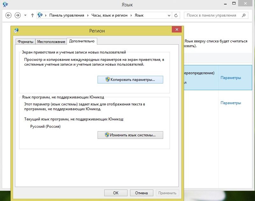Confirm the dialog with OK
This screenshot has height=201, width=255.
116,193
